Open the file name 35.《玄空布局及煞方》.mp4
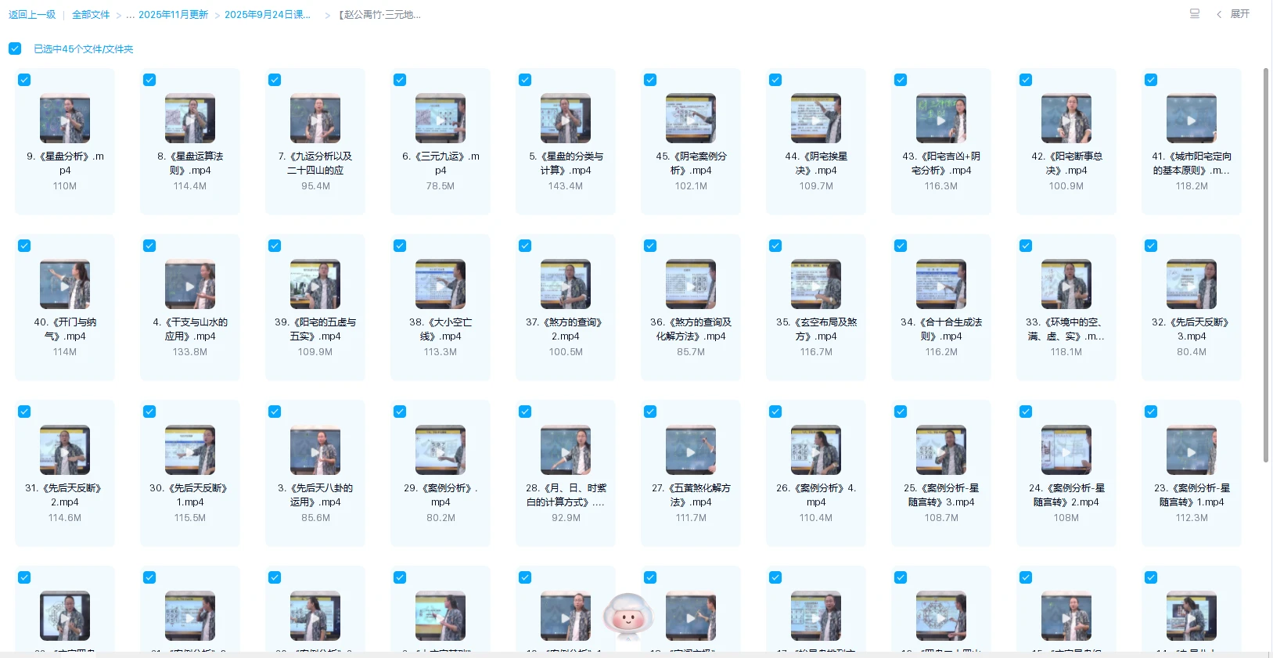Image resolution: width=1273 pixels, height=658 pixels. click(x=816, y=329)
